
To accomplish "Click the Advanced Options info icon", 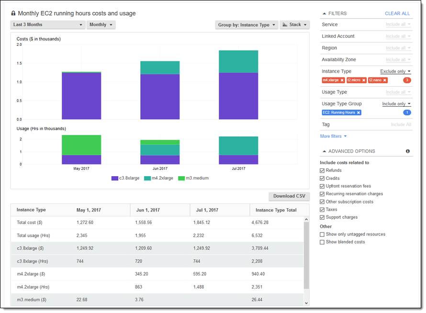I will click(408, 151).
